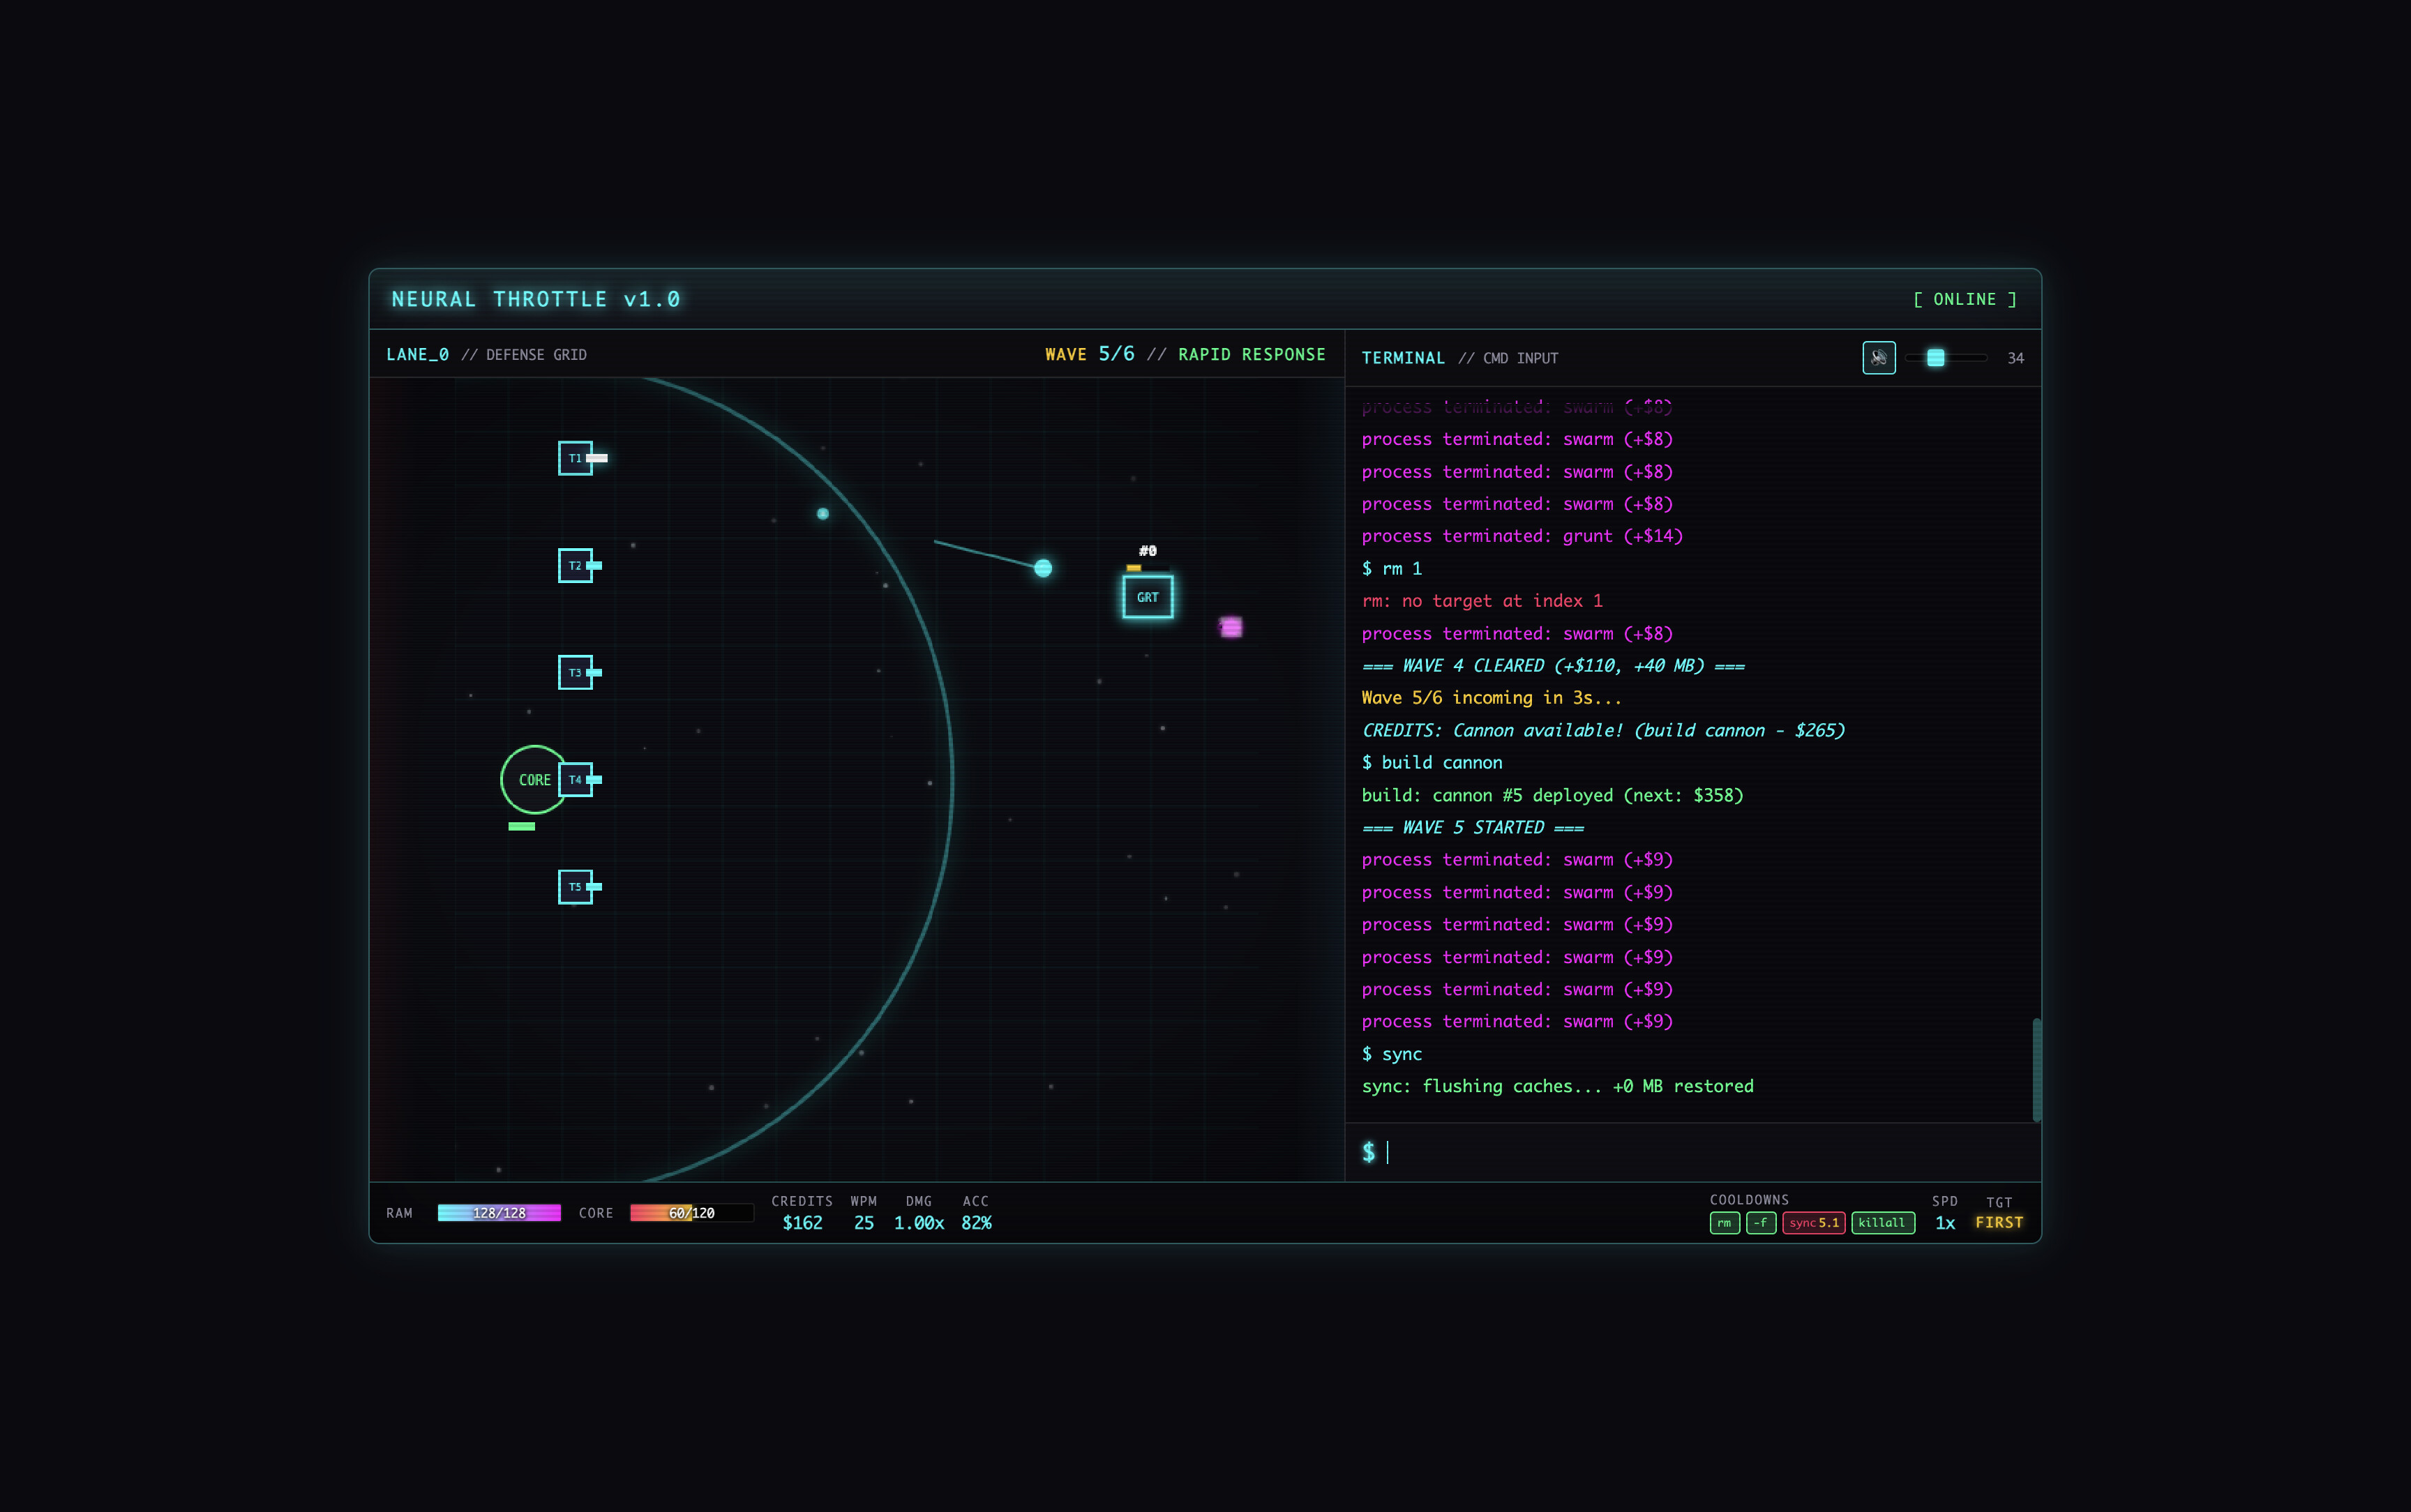
Task: Toggle game speed from 1x
Action: pyautogui.click(x=1945, y=1223)
